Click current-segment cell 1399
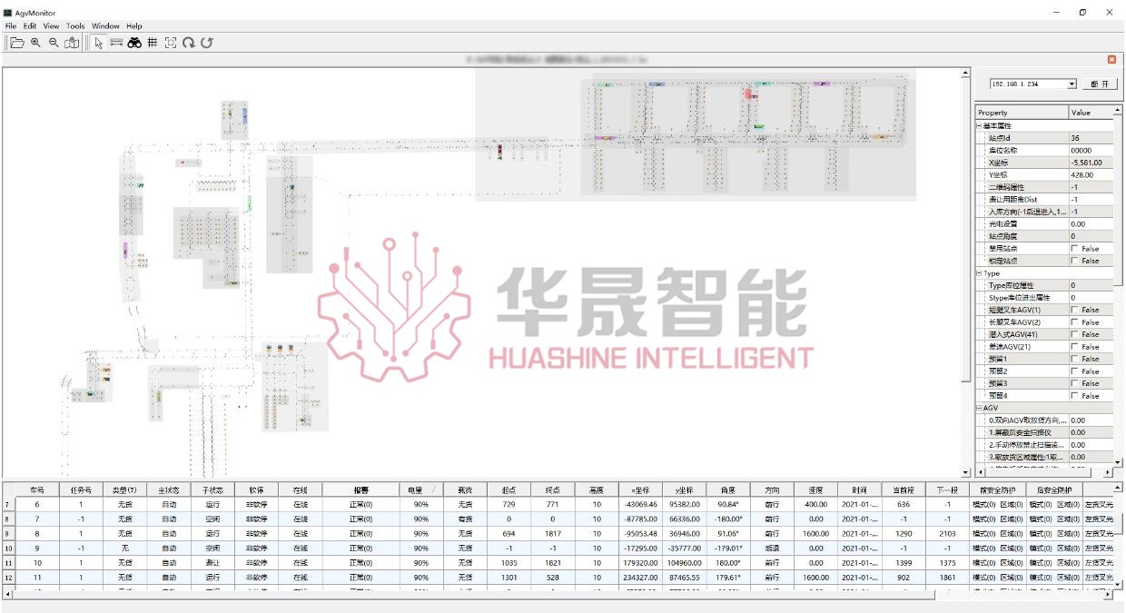The width and height of the screenshot is (1126, 613). (x=904, y=563)
